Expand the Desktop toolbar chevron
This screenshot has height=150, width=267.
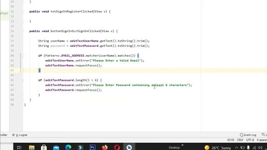tap(182, 145)
